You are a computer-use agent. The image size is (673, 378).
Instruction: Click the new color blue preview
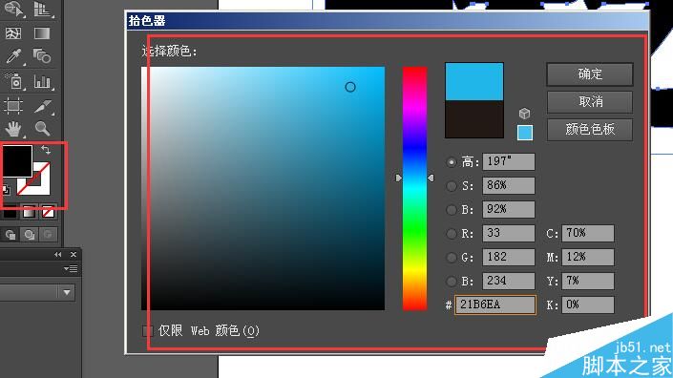point(474,81)
